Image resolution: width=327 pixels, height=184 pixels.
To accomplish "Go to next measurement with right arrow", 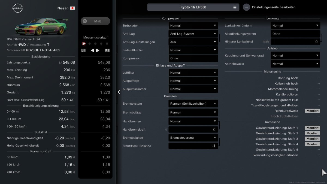I will 98,50.
